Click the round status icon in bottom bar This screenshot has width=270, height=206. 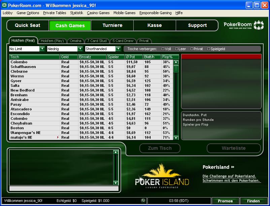[143, 201]
